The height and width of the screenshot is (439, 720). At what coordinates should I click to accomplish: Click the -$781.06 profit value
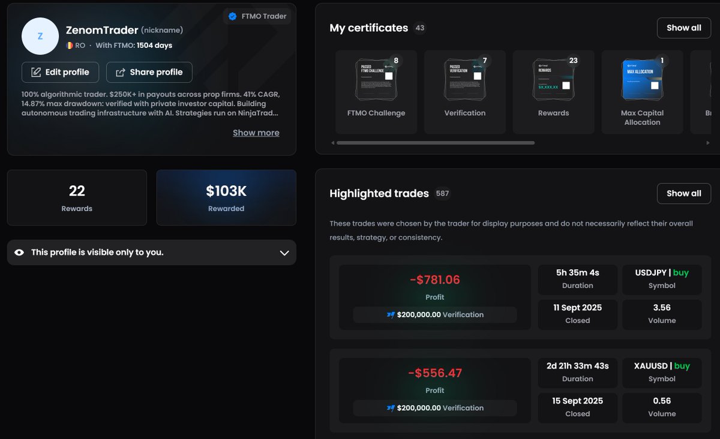[x=435, y=279]
